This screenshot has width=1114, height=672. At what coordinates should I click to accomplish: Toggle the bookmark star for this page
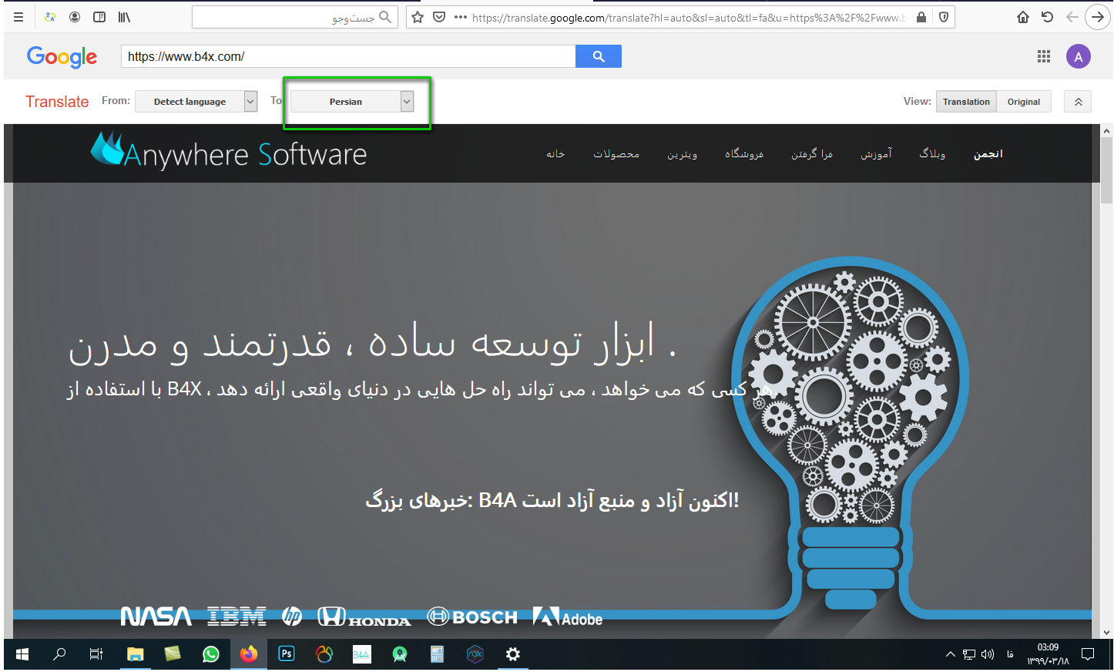click(x=417, y=17)
